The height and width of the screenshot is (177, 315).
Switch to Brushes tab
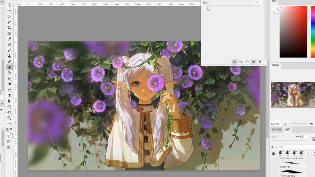click(288, 130)
